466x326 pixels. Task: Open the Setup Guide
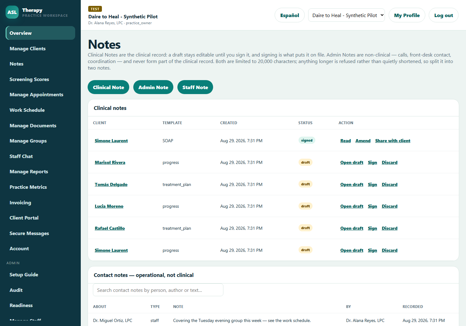click(40, 274)
